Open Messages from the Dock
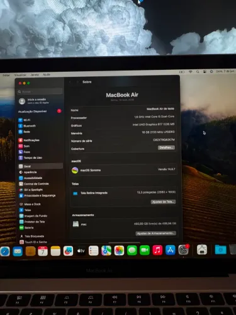This screenshot has width=236, height=315. tap(132, 250)
